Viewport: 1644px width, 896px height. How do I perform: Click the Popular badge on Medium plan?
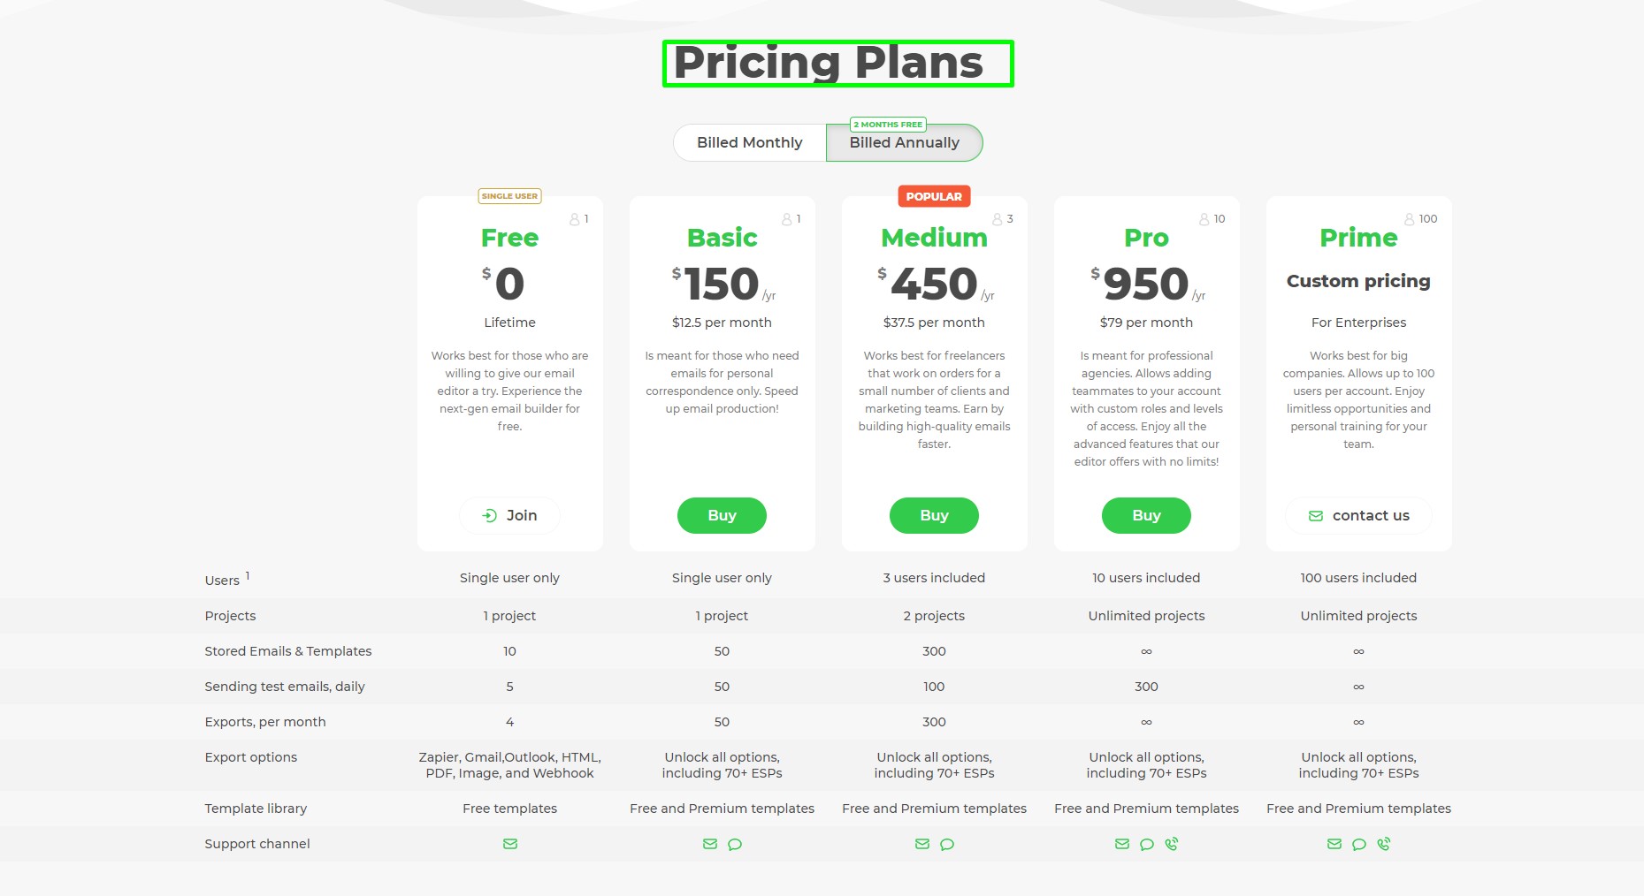934,196
